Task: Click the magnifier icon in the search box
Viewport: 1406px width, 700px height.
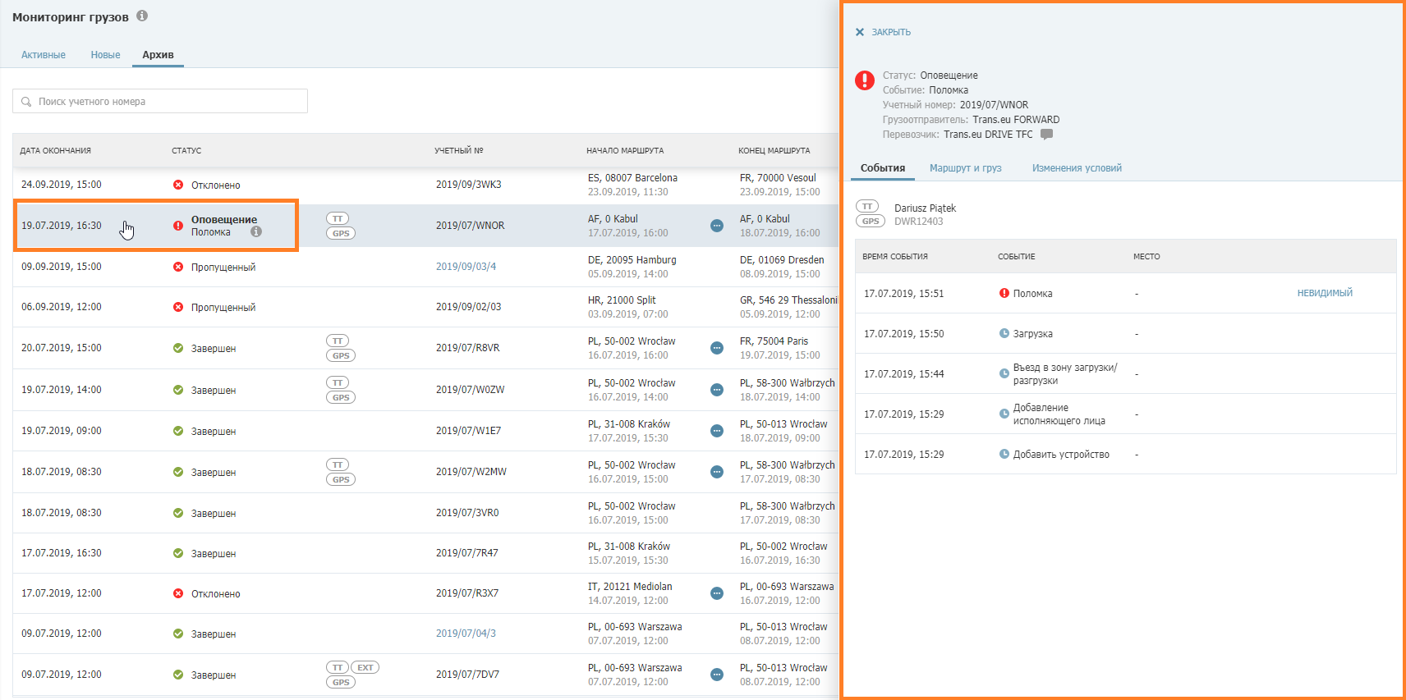Action: click(26, 102)
